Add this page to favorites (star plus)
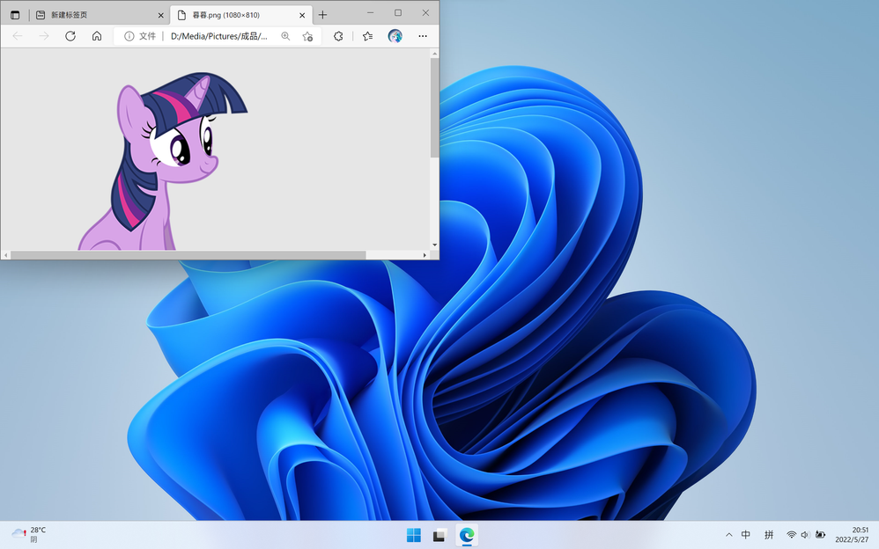This screenshot has height=549, width=879. (x=307, y=36)
